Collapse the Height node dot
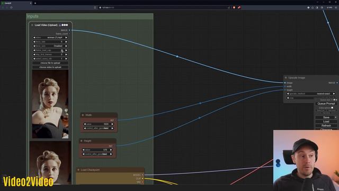 coord(82,141)
